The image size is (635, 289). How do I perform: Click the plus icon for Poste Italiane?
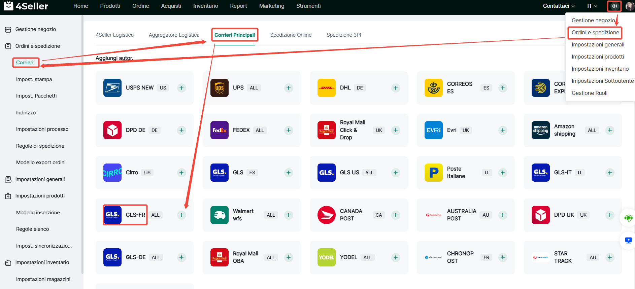click(503, 173)
